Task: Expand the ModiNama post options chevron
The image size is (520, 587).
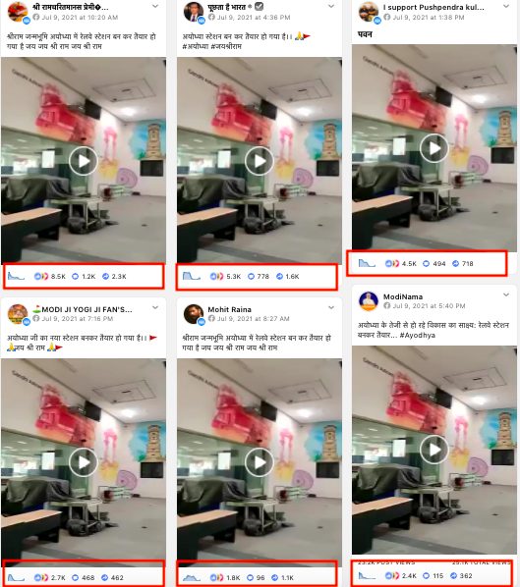Action: pos(506,295)
